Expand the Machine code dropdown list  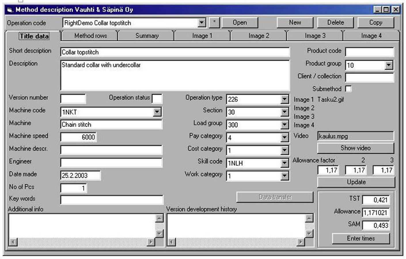157,112
